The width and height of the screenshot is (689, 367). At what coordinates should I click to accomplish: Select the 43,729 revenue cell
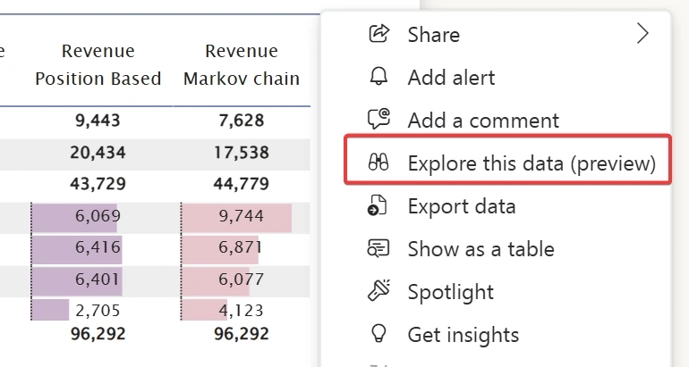(x=98, y=184)
